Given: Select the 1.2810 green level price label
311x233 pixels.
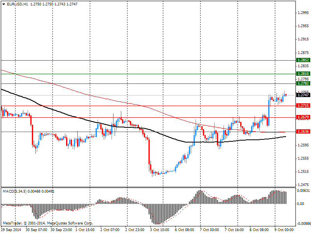Looking at the screenshot, I should pyautogui.click(x=303, y=74).
